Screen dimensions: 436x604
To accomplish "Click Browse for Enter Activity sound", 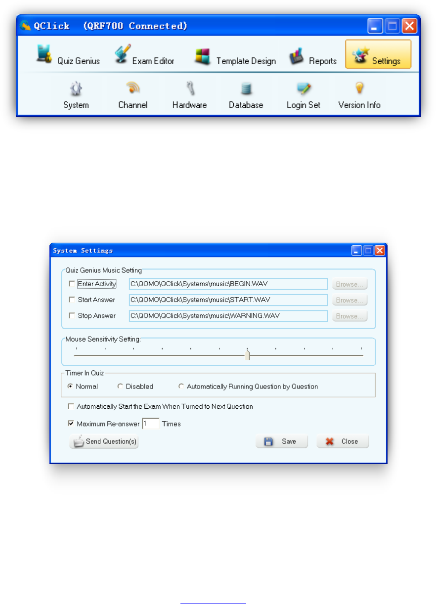I will point(349,284).
